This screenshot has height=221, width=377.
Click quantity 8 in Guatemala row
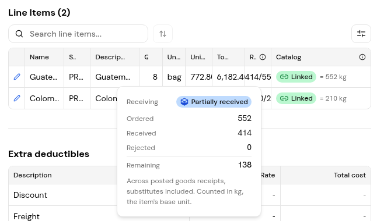tap(151, 77)
